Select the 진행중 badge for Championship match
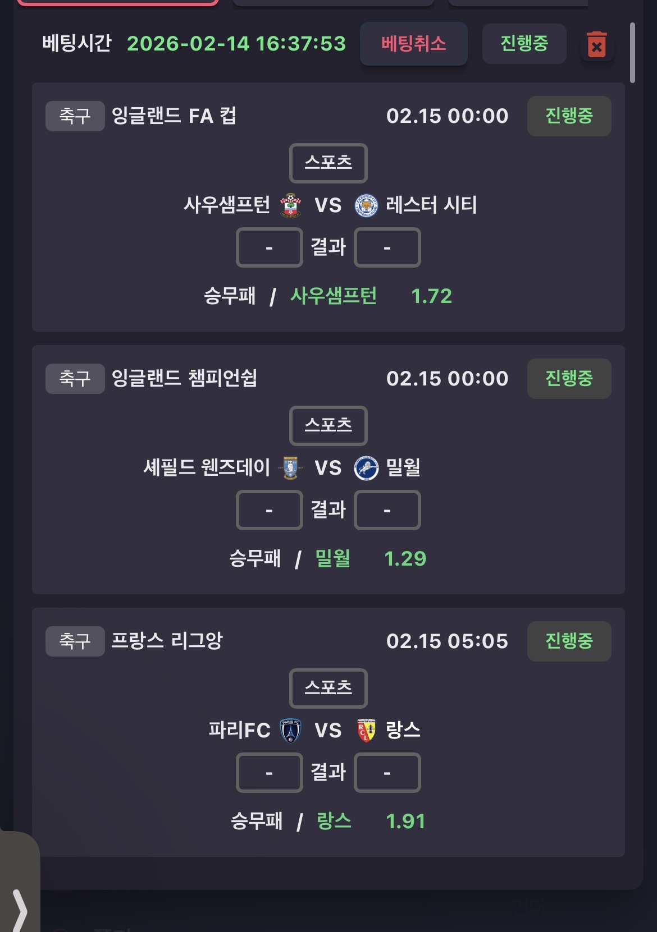This screenshot has height=932, width=657. pos(569,379)
